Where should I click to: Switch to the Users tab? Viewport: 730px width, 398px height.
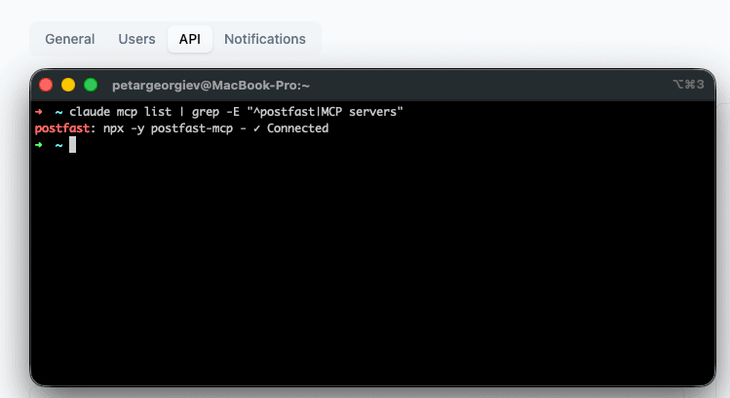[136, 39]
